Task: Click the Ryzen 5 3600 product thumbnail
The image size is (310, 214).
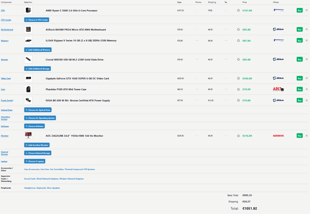Action: click(28, 10)
